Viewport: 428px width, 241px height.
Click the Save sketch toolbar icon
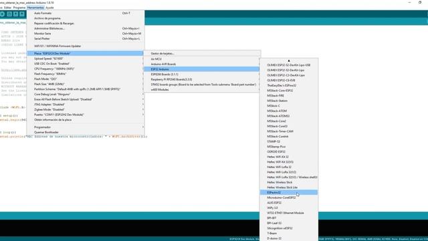click(x=22, y=14)
